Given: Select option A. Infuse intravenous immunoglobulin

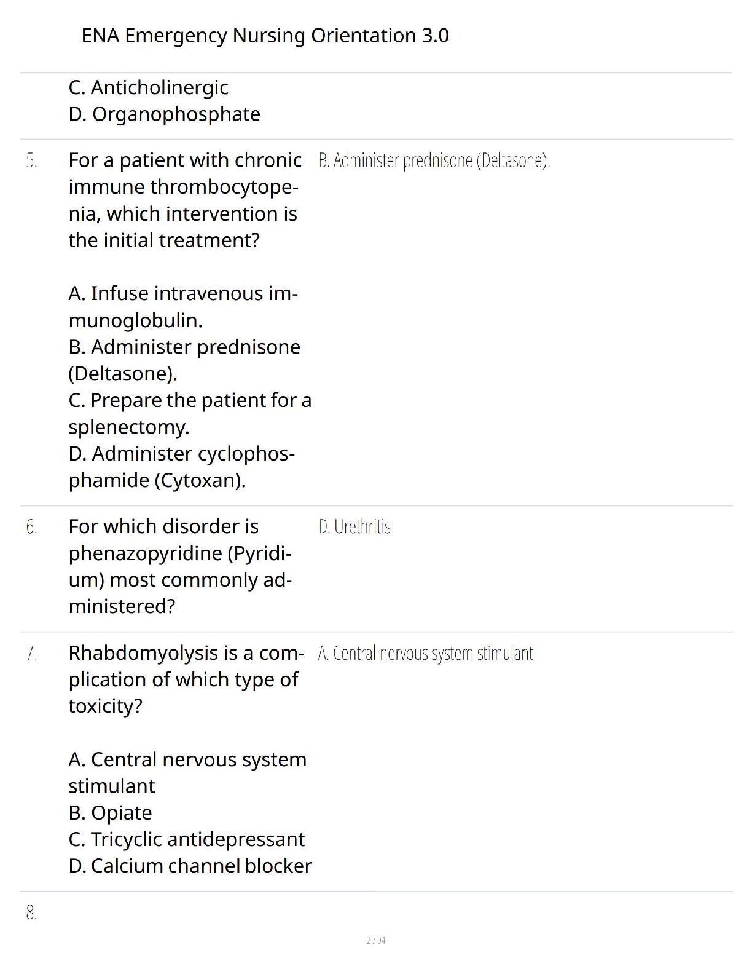Looking at the screenshot, I should (183, 307).
